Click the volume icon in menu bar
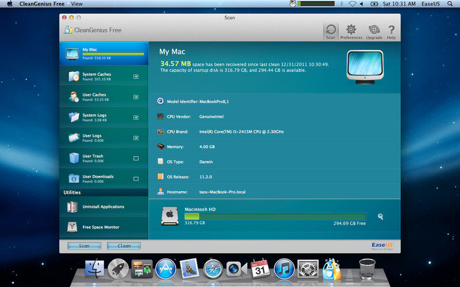 point(362,4)
